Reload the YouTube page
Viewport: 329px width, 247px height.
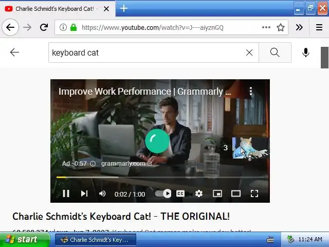tap(44, 27)
